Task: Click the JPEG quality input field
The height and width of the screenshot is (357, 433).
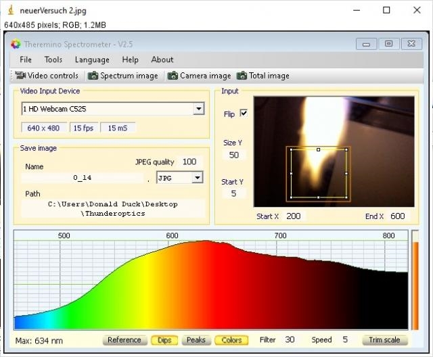Action: point(189,162)
